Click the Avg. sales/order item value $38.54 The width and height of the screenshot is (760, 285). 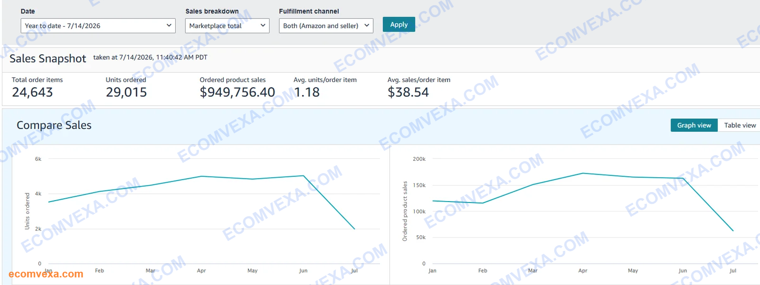[408, 92]
